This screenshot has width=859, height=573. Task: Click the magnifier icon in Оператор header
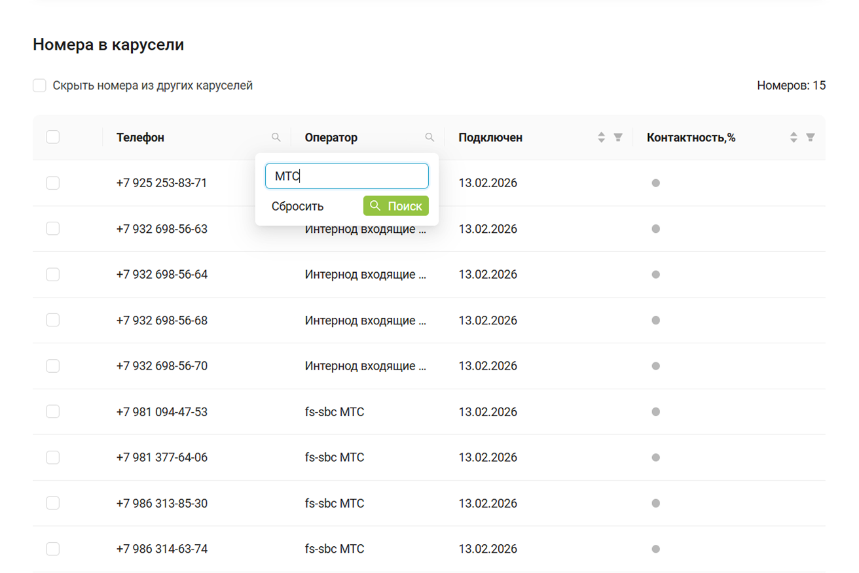pos(430,137)
